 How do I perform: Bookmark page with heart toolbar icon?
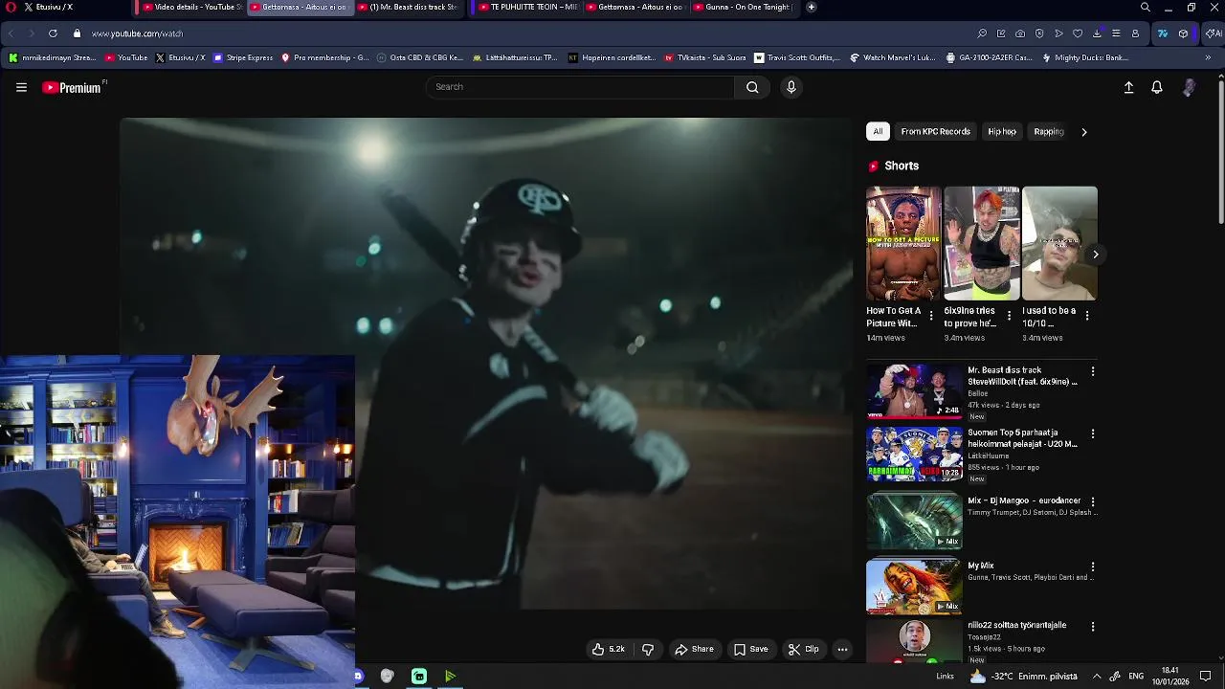pos(1078,33)
